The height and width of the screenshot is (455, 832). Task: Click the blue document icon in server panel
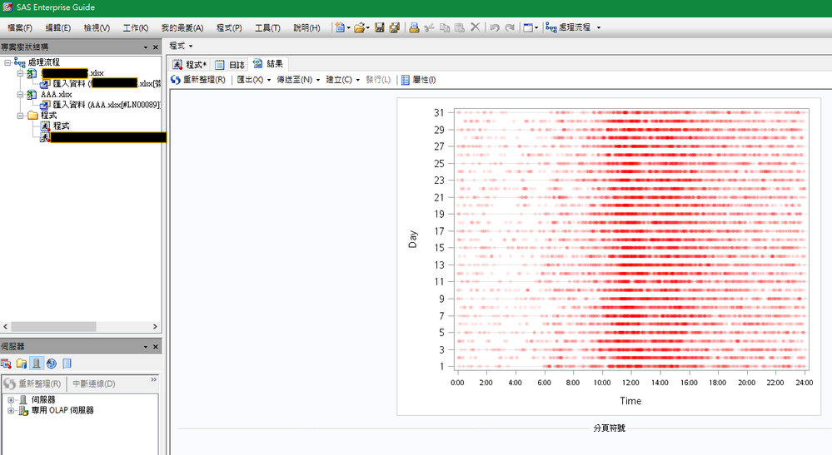[67, 364]
